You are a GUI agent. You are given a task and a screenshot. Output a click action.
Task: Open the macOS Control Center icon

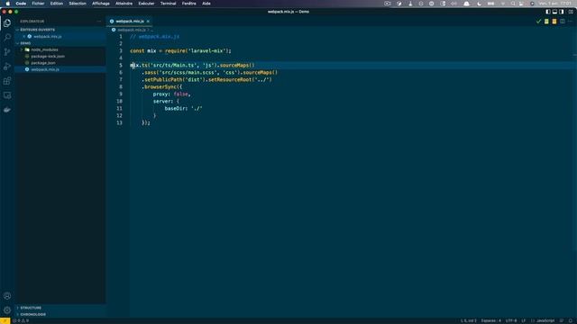(521, 4)
